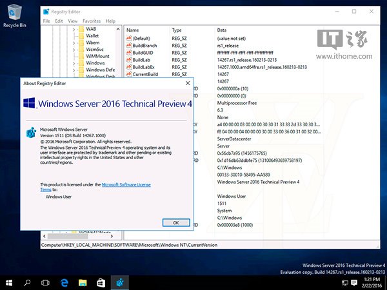The height and width of the screenshot is (290, 387).
Task: Click the Wbem folder icon in tree
Action: click(x=81, y=43)
